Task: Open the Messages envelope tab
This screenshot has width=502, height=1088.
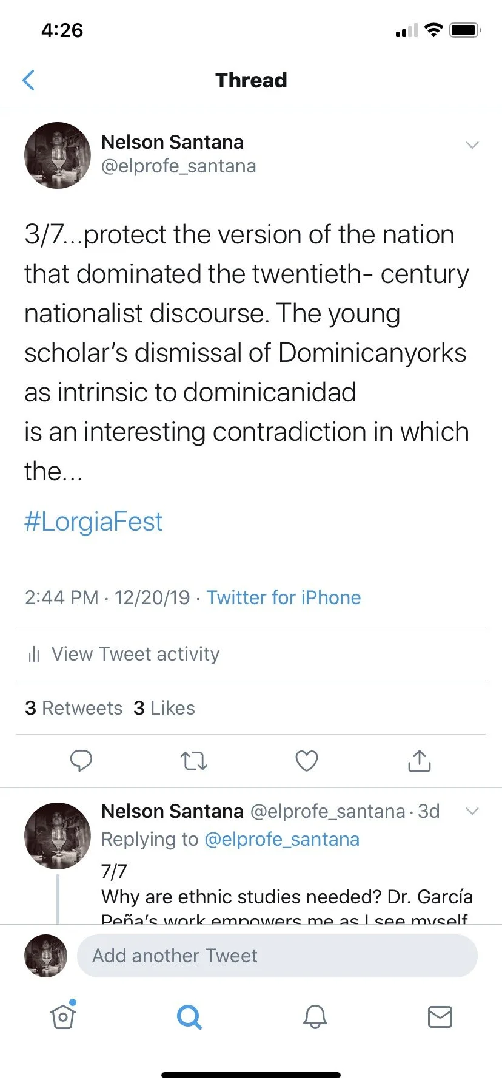Action: tap(440, 1016)
